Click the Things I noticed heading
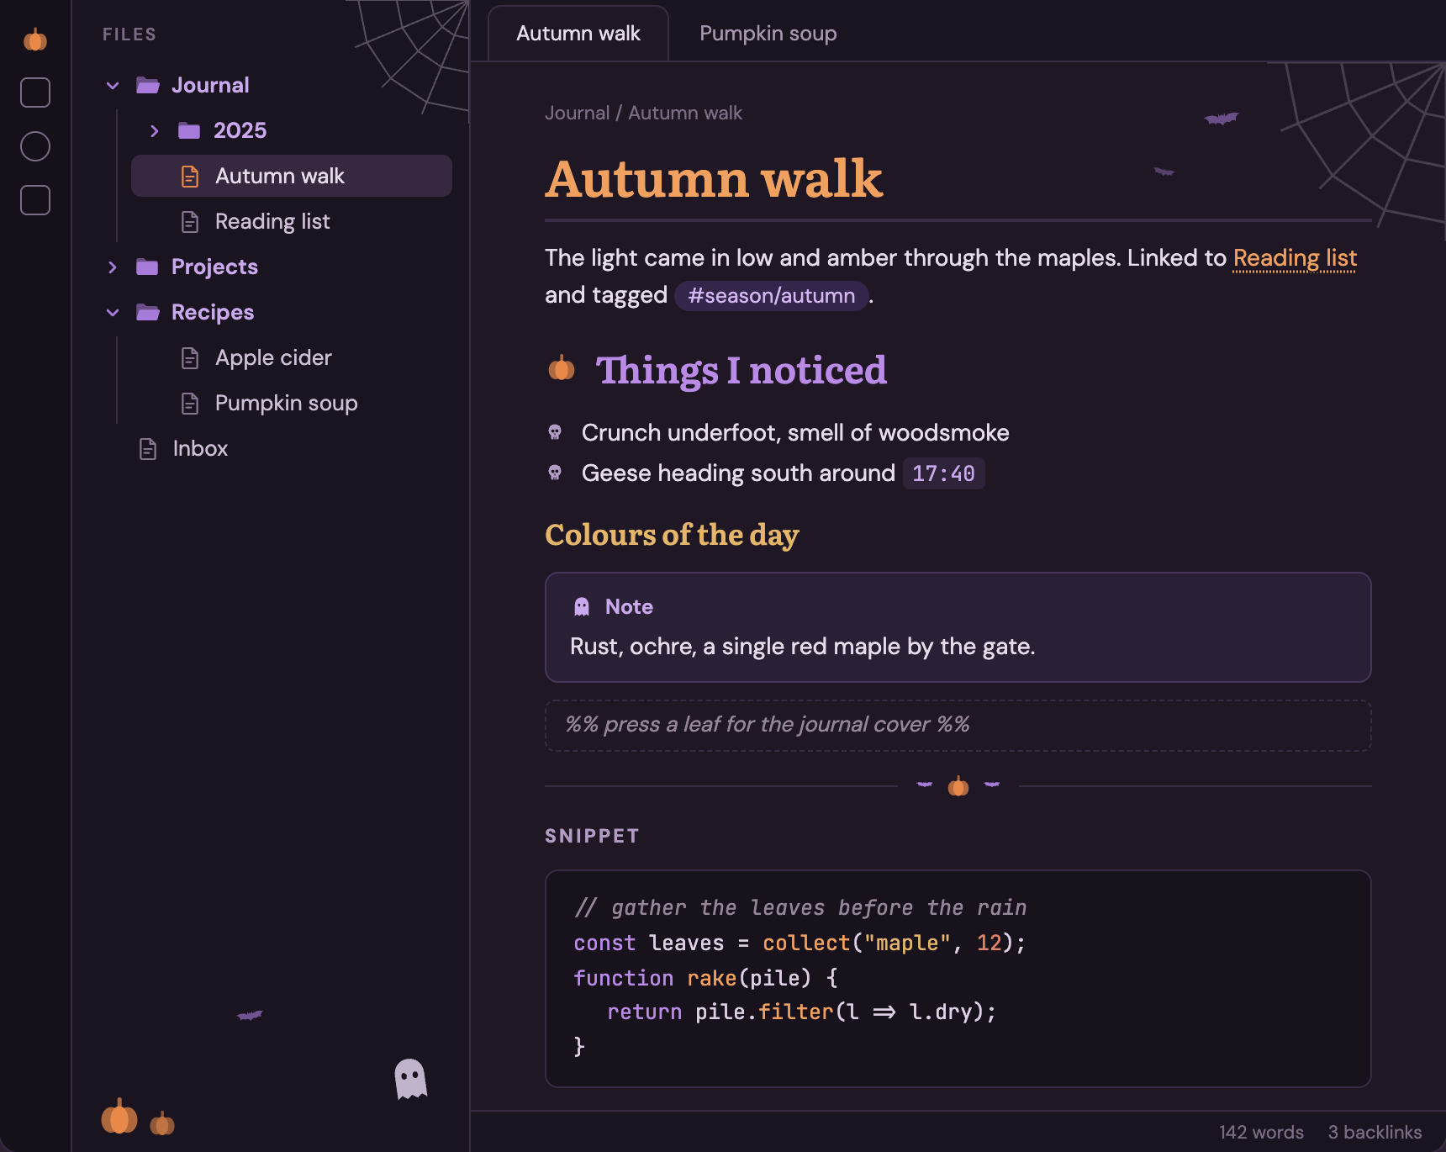This screenshot has width=1446, height=1152. click(x=741, y=370)
